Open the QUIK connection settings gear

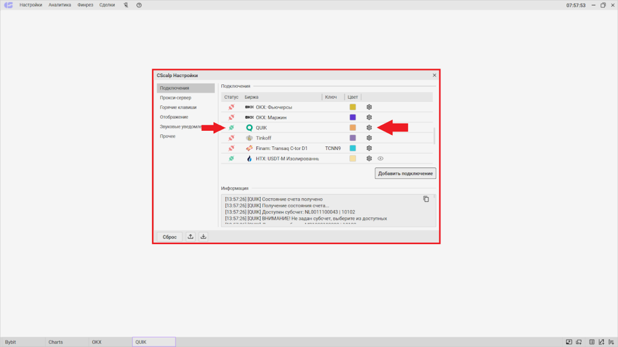pos(369,128)
